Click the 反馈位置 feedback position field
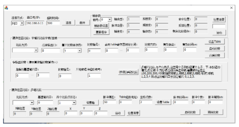Viewport: 239px width, 127px height. 201,25
